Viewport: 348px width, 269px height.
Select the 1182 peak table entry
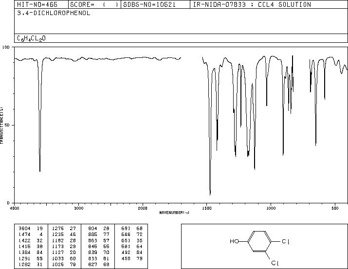pos(64,241)
